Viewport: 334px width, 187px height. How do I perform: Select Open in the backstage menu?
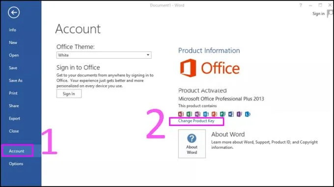pos(14,55)
